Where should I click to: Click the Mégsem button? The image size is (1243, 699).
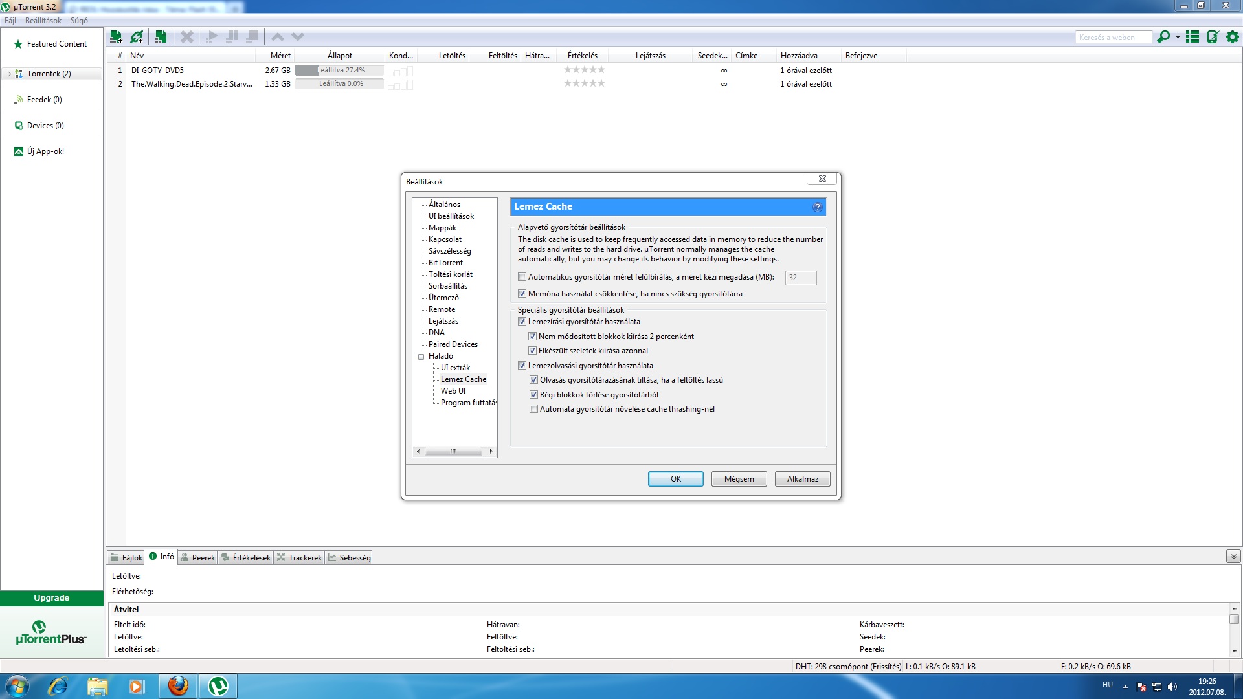point(739,479)
